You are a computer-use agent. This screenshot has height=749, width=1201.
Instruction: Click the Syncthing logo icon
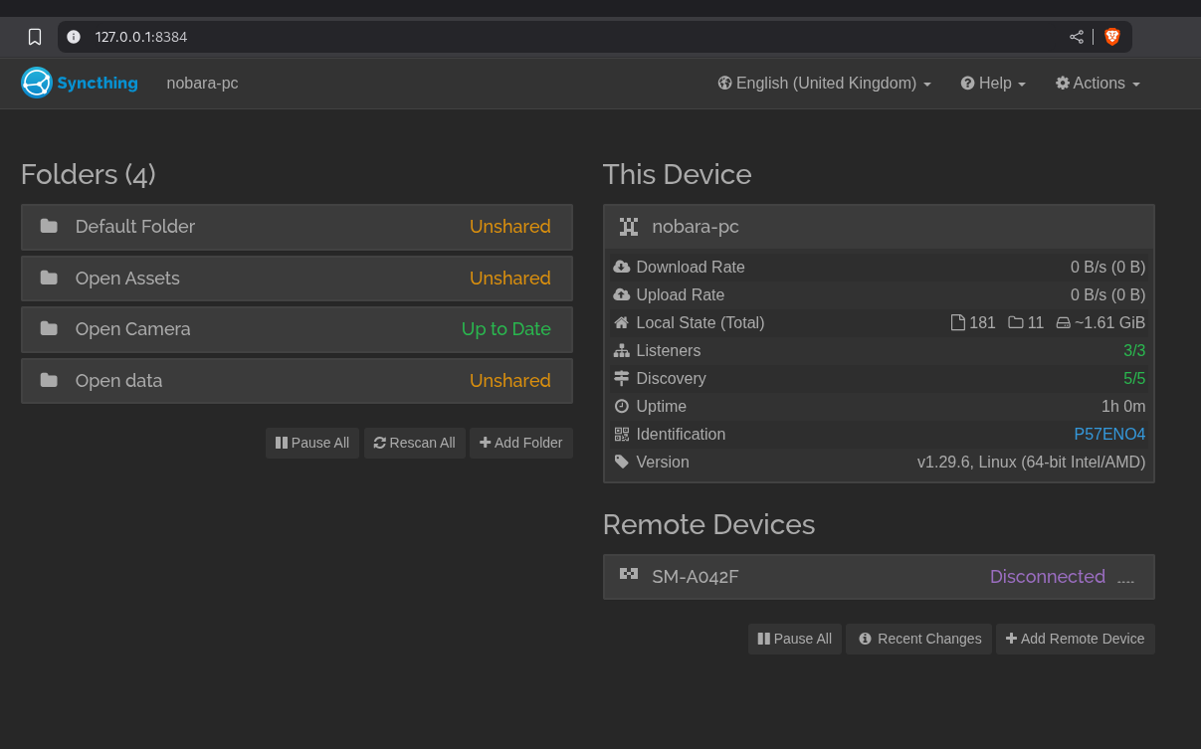[x=36, y=83]
